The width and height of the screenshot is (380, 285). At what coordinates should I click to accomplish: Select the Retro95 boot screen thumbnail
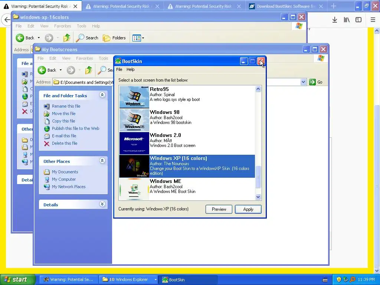[134, 97]
